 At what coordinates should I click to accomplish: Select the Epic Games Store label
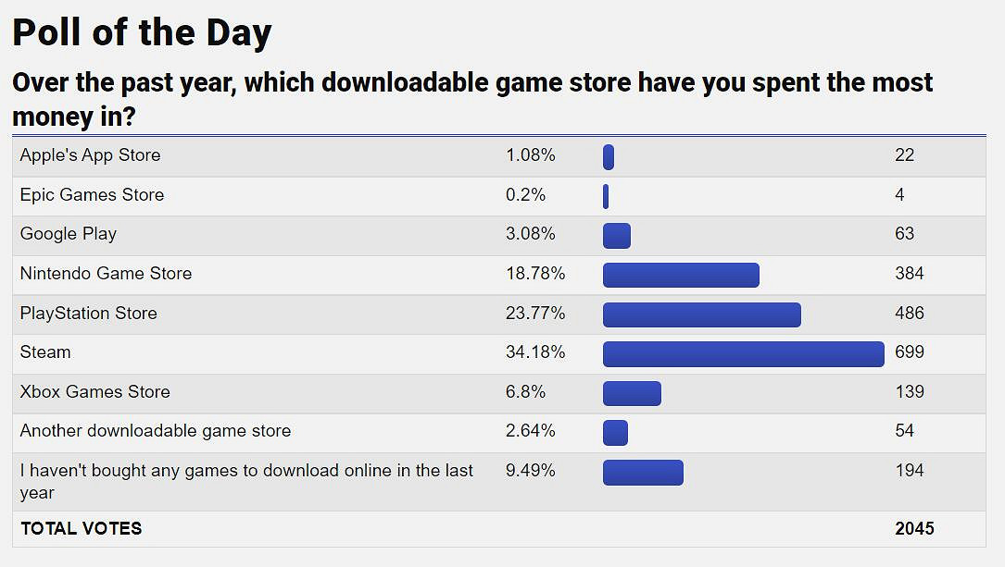click(92, 195)
